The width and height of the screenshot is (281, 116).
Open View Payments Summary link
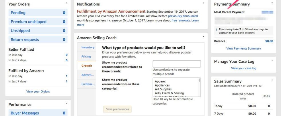[243, 48]
